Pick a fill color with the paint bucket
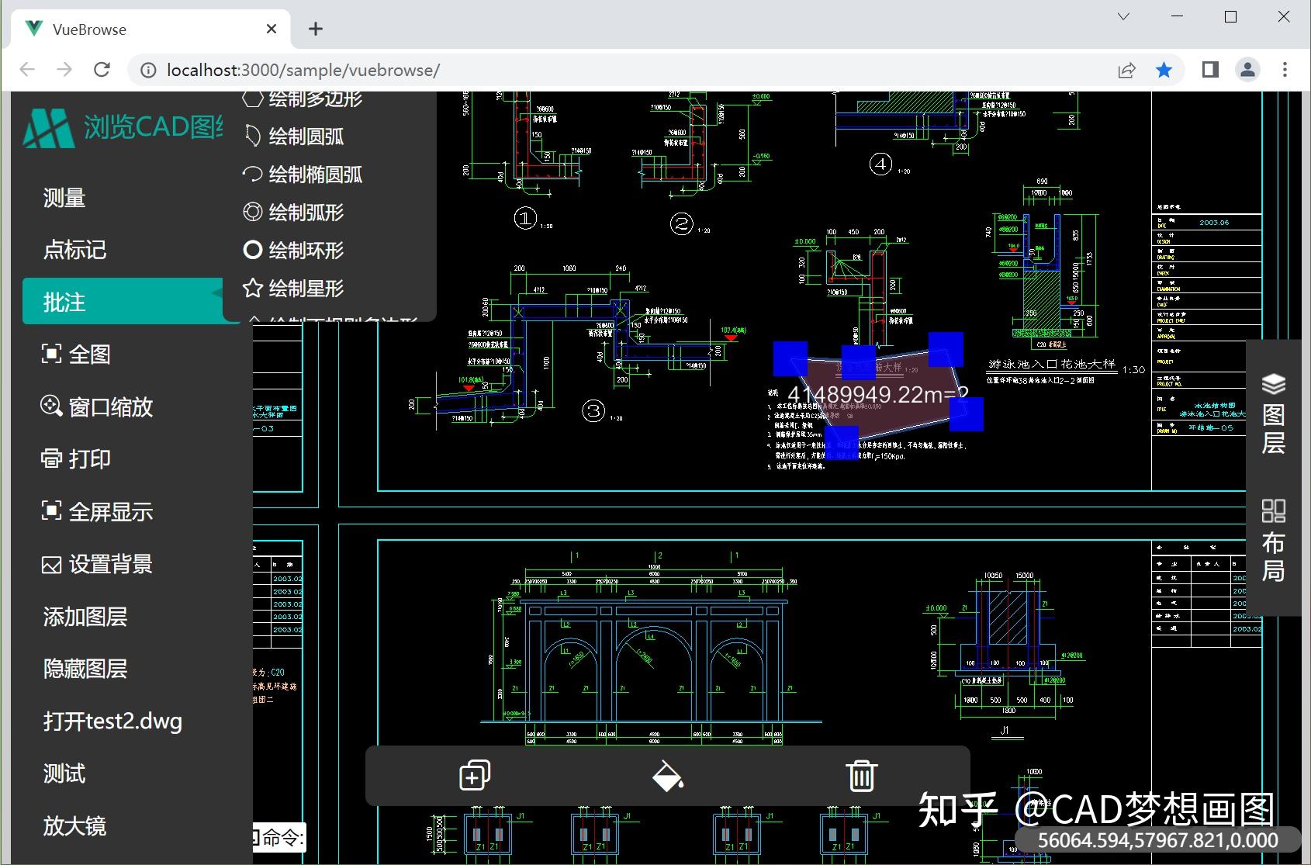The width and height of the screenshot is (1311, 865). (x=667, y=775)
